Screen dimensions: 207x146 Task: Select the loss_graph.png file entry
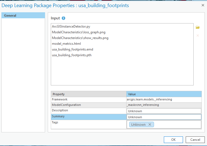79,32
